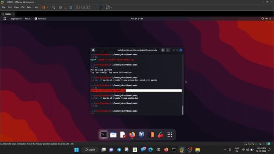Open the text editor in the dock

coord(123,135)
